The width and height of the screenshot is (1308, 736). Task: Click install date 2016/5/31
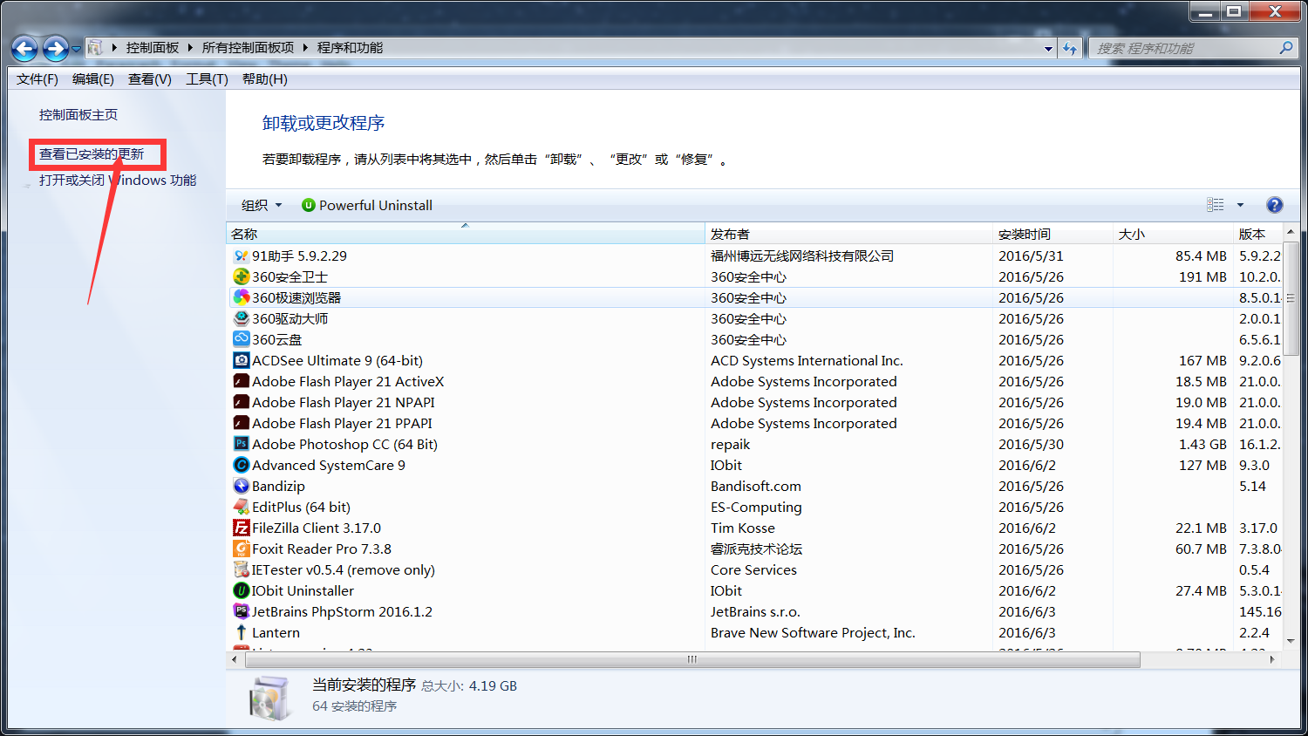click(1032, 256)
